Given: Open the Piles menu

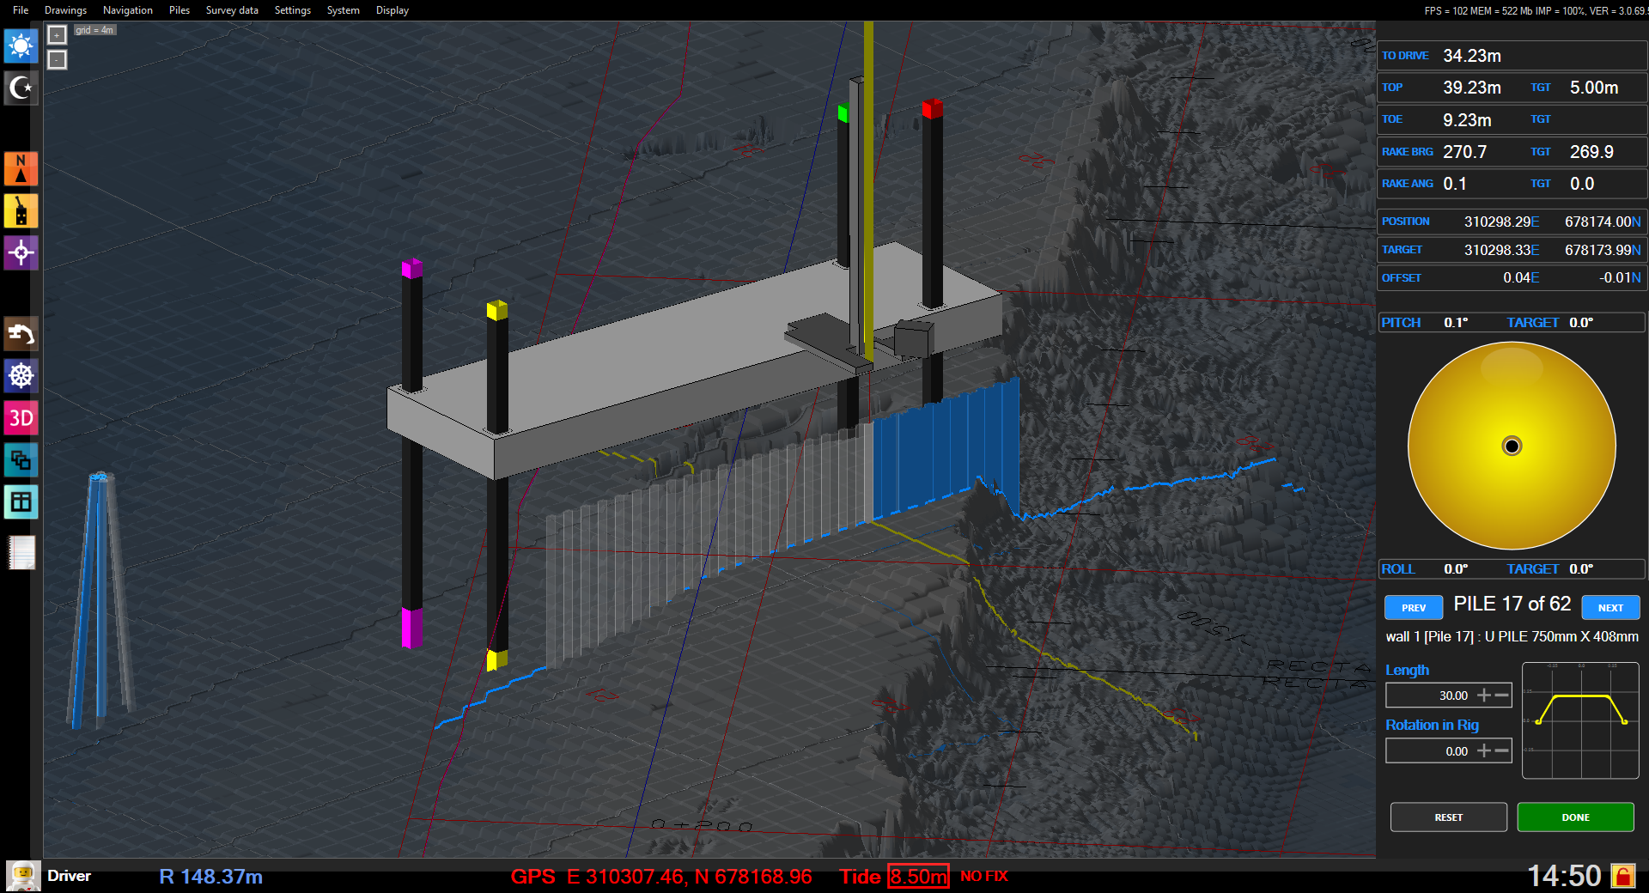Looking at the screenshot, I should tap(180, 10).
